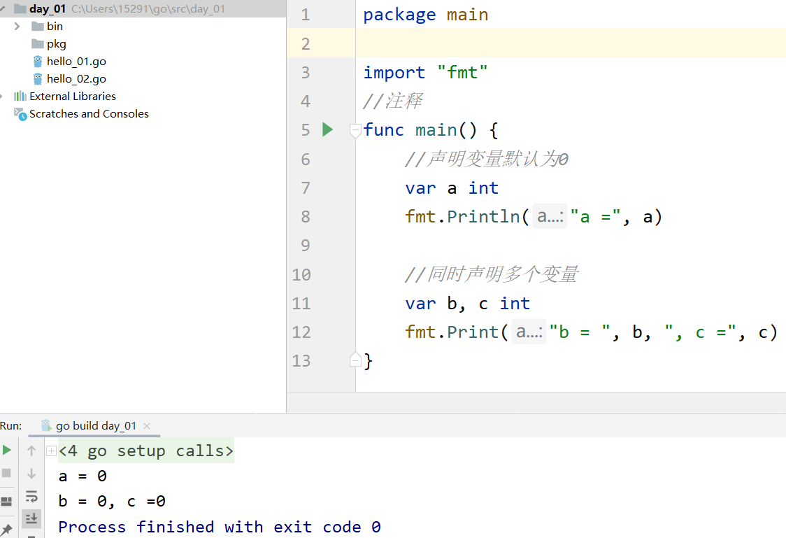
Task: Open hello_02.go in the project tree
Action: [76, 79]
